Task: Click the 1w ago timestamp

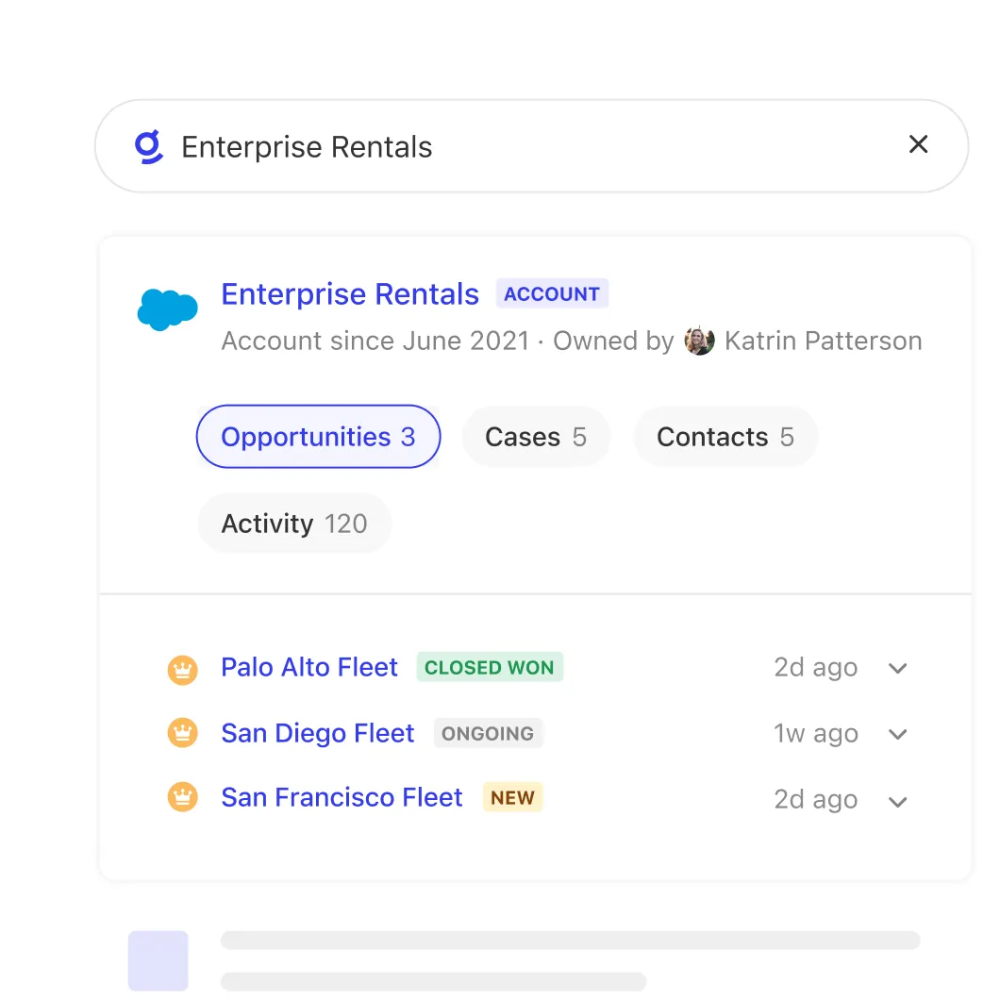Action: click(x=816, y=733)
